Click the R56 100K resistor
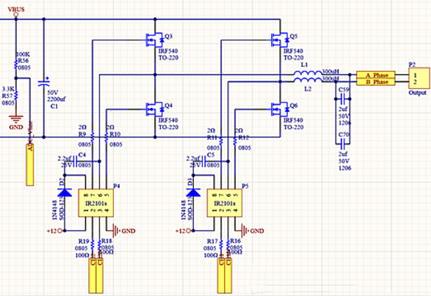 (16, 64)
